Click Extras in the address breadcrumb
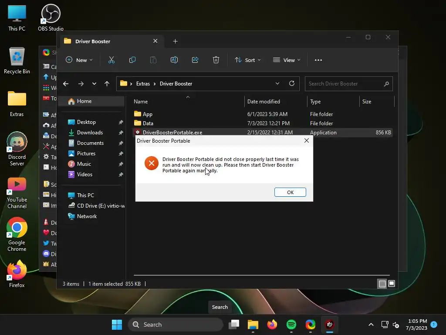Image resolution: width=446 pixels, height=335 pixels. pyautogui.click(x=143, y=84)
